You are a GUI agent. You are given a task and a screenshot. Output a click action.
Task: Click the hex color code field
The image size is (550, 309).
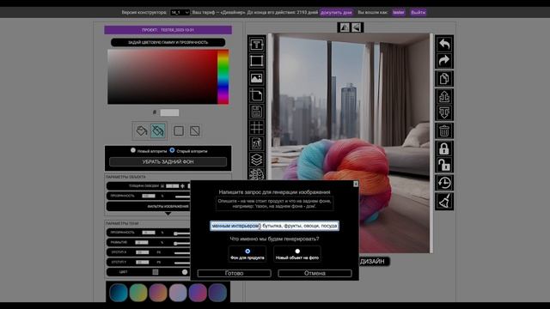point(169,112)
